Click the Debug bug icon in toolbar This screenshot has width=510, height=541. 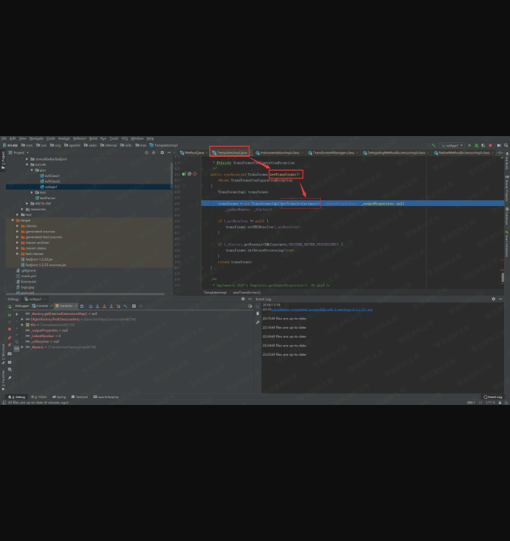click(x=476, y=145)
